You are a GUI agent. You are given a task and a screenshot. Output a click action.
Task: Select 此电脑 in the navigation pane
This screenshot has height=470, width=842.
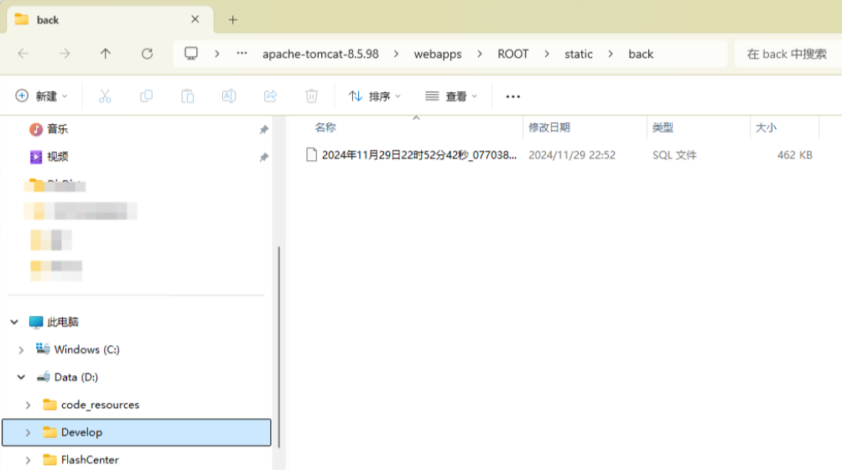[x=62, y=322]
